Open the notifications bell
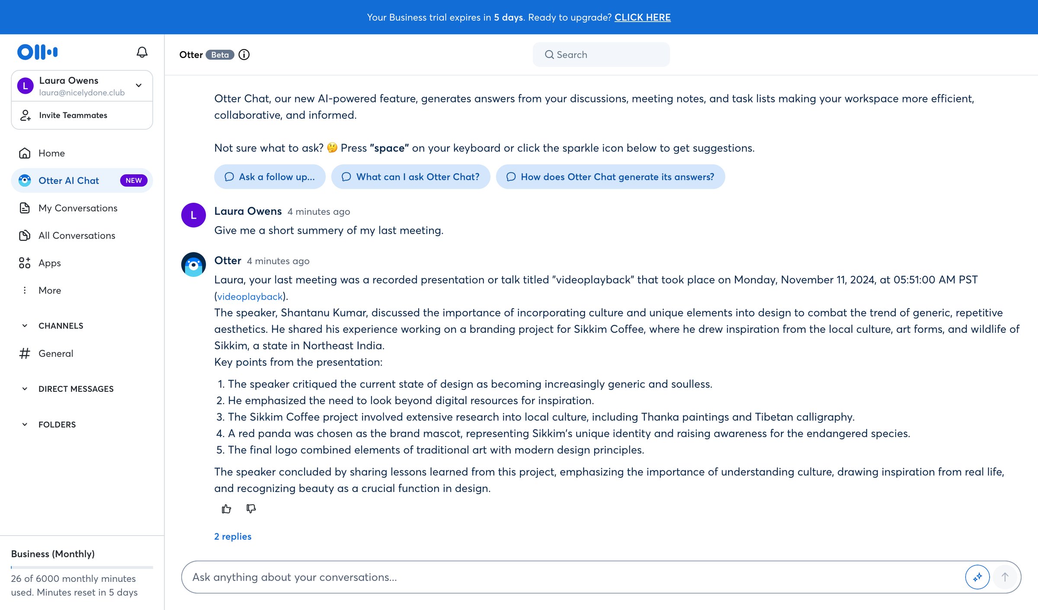Image resolution: width=1038 pixels, height=610 pixels. click(x=142, y=52)
